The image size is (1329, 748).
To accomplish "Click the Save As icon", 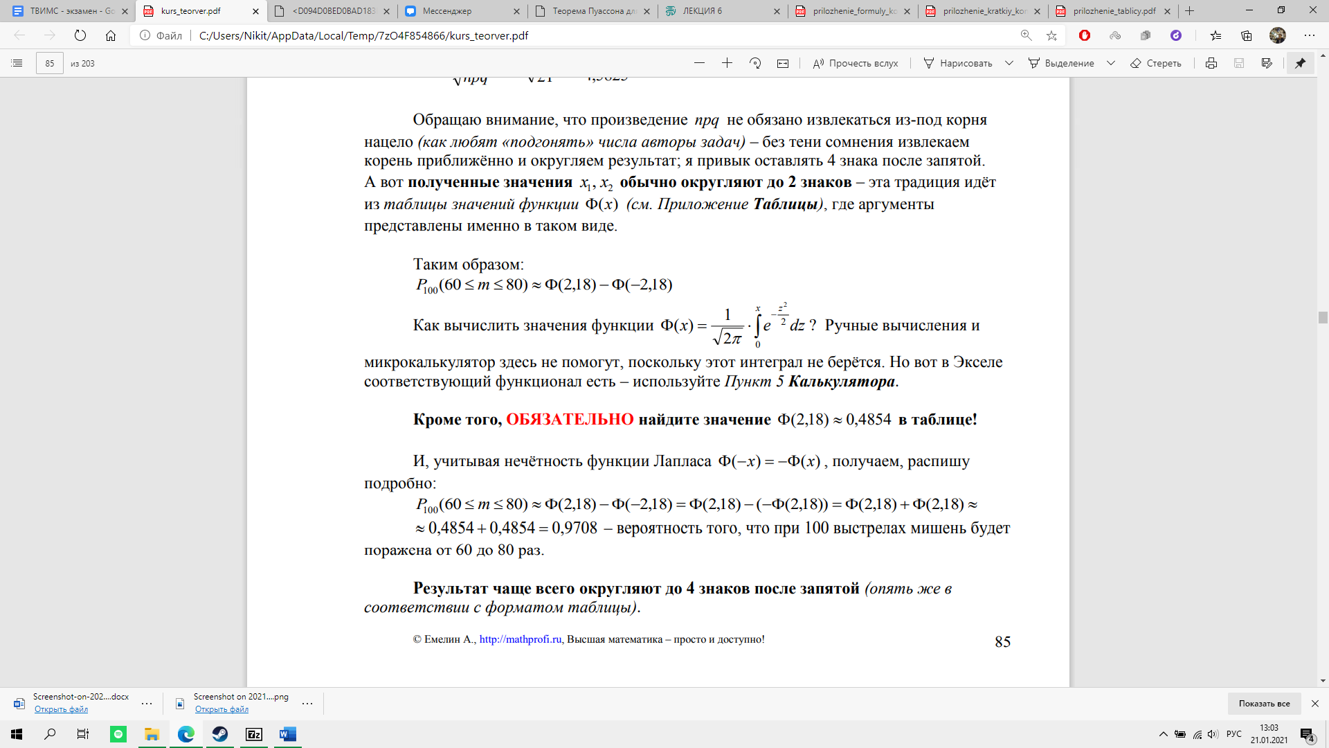I will coord(1267,63).
